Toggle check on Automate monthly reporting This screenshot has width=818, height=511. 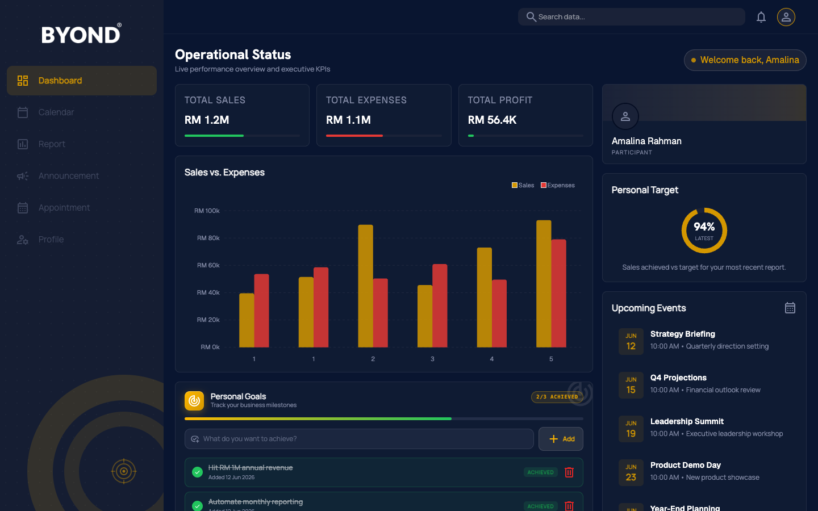coord(198,506)
